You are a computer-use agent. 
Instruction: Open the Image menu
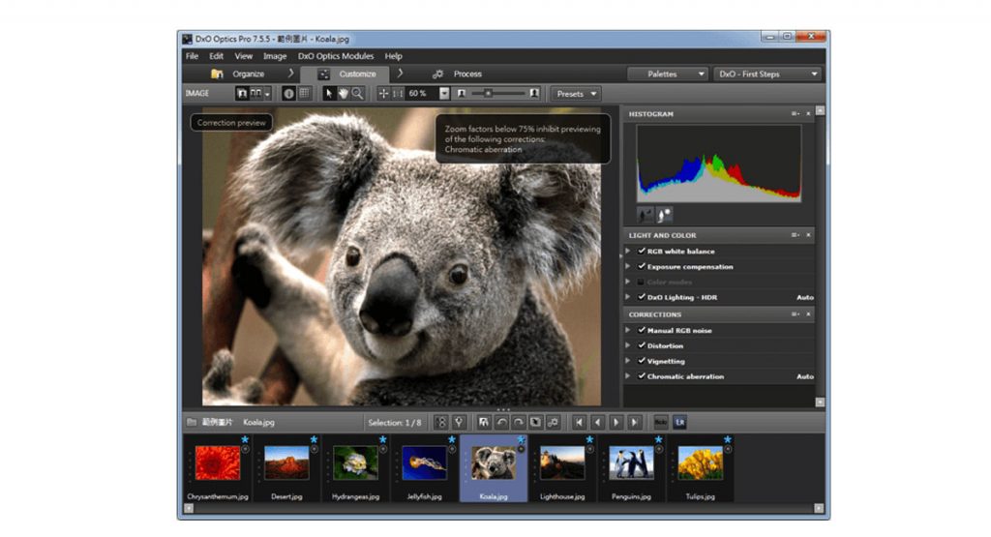click(275, 56)
